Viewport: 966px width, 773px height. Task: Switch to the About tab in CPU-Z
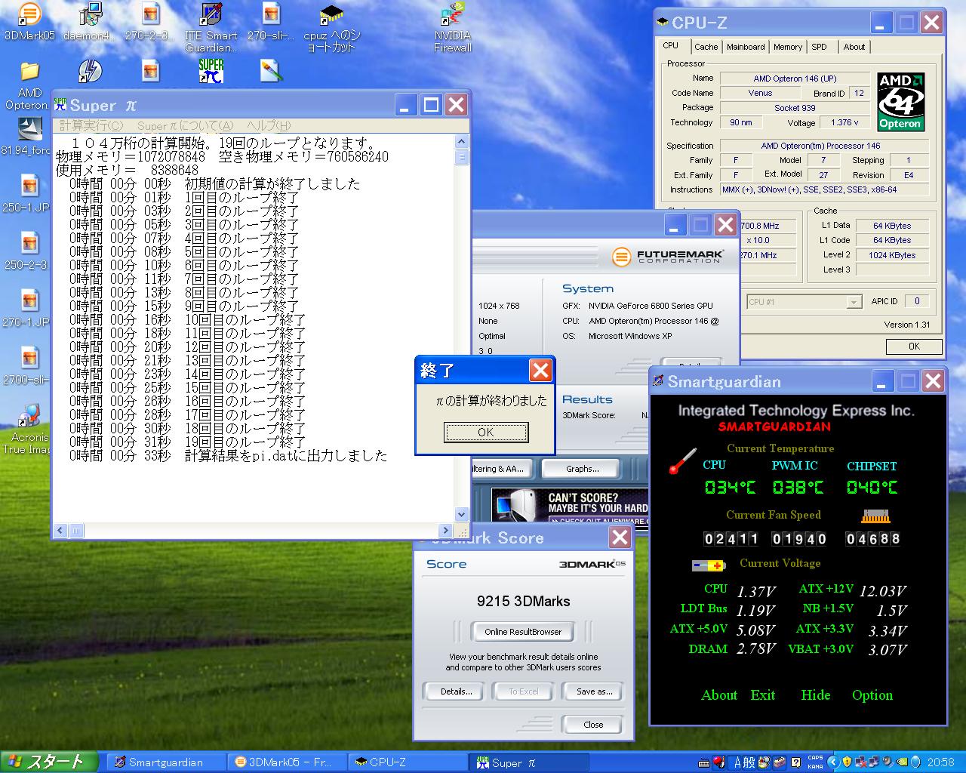tap(854, 47)
